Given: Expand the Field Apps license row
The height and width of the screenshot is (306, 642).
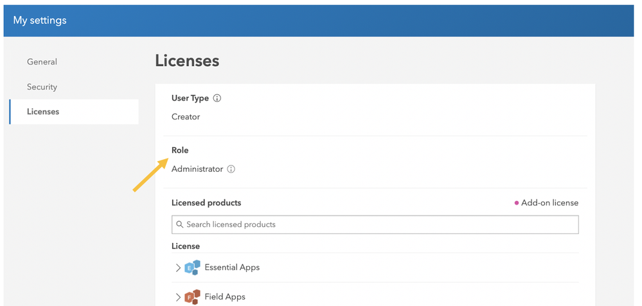Looking at the screenshot, I should coord(178,297).
